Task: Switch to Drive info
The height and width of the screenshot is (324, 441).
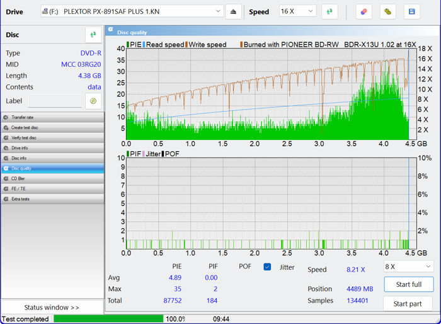Action: click(x=52, y=148)
